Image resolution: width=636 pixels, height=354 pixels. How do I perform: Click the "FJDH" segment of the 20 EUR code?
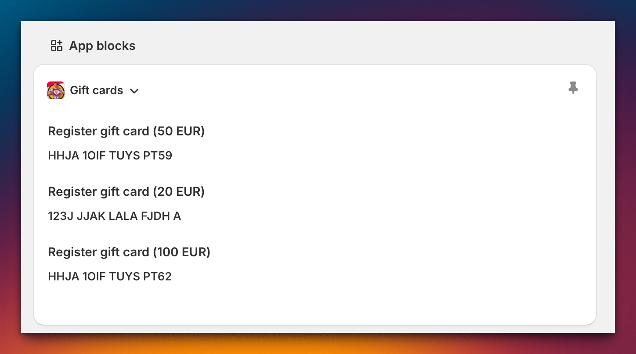pos(155,216)
